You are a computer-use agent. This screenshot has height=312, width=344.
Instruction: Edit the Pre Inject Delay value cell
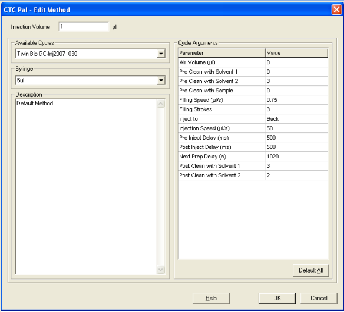click(297, 138)
